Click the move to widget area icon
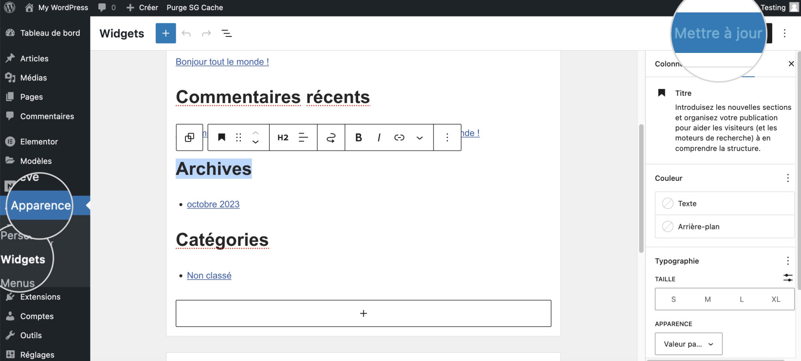The height and width of the screenshot is (361, 801). pos(331,138)
